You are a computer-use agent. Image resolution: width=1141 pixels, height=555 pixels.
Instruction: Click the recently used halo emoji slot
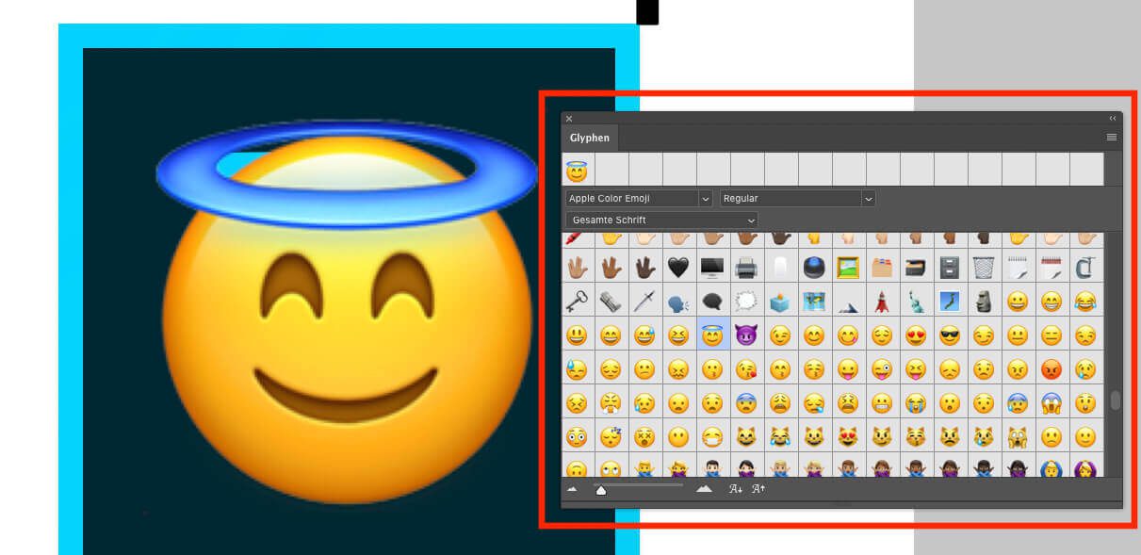577,171
